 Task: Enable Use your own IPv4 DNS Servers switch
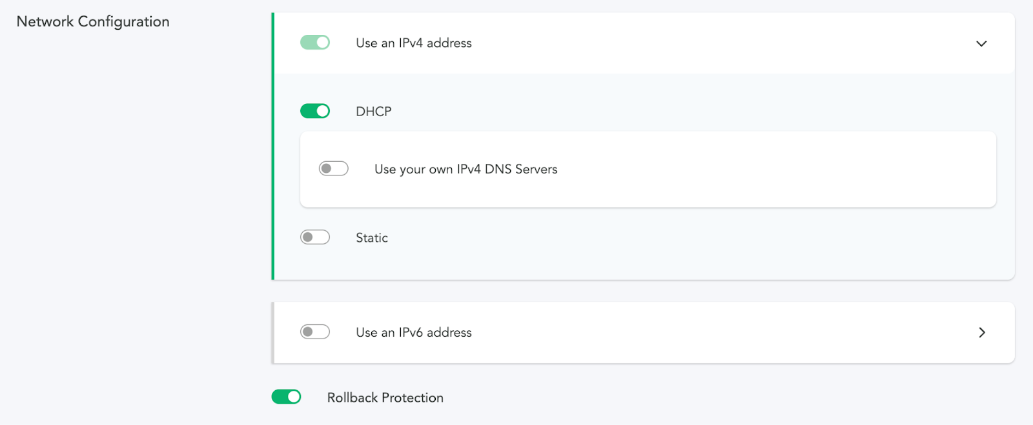click(333, 169)
